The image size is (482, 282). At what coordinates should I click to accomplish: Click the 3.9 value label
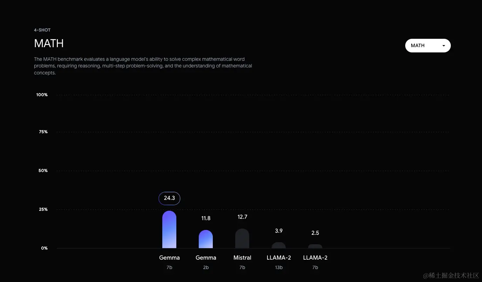tap(279, 231)
